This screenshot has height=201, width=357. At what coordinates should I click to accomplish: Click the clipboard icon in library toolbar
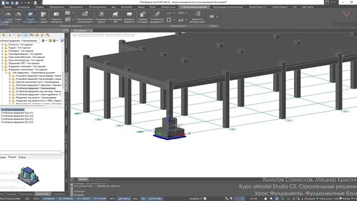[47, 35]
